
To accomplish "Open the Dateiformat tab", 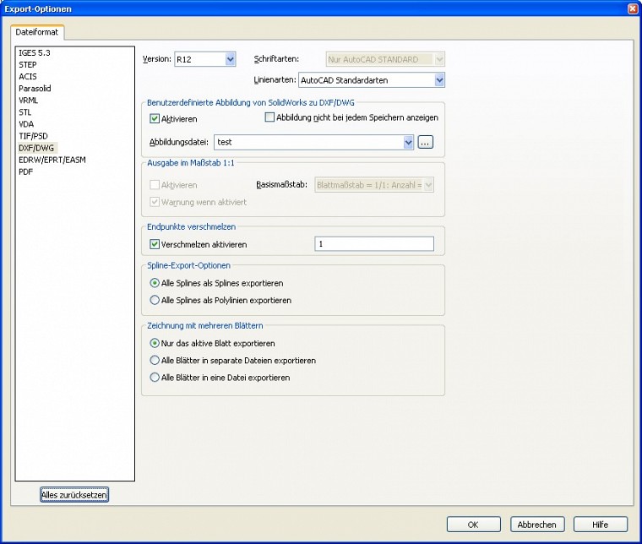I will pos(37,32).
